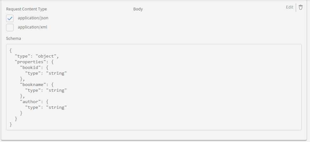Open Edit mode for the request body
The image size is (310, 142).
click(289, 7)
